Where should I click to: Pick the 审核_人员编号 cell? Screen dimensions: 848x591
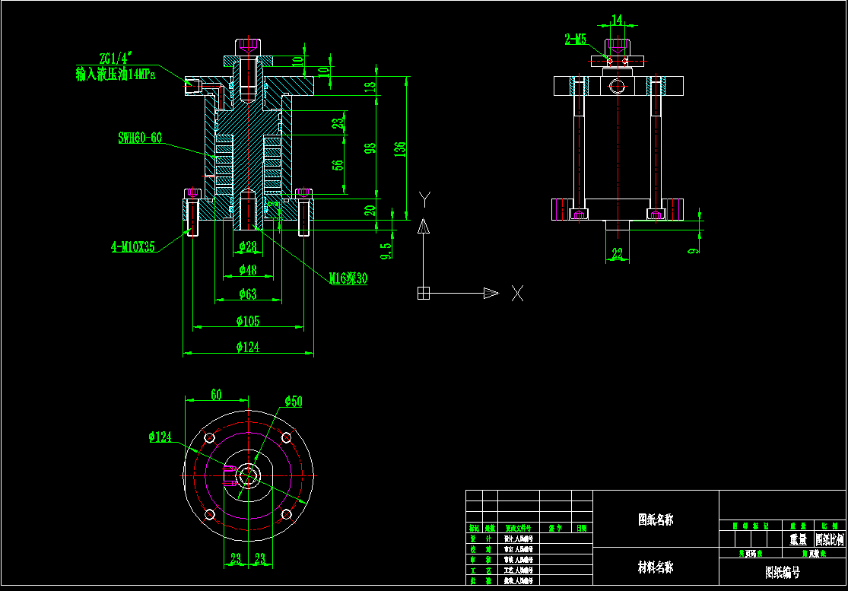pos(518,560)
